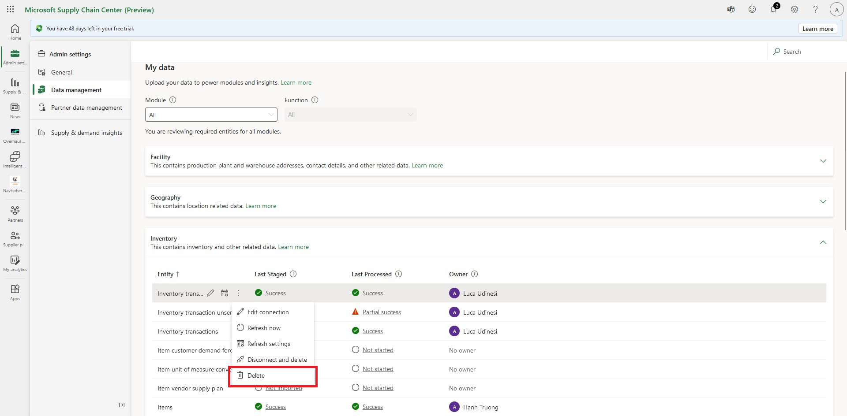This screenshot has height=416, width=847.
Task: Click Microsoft Supply Chain Center title
Action: pyautogui.click(x=89, y=10)
